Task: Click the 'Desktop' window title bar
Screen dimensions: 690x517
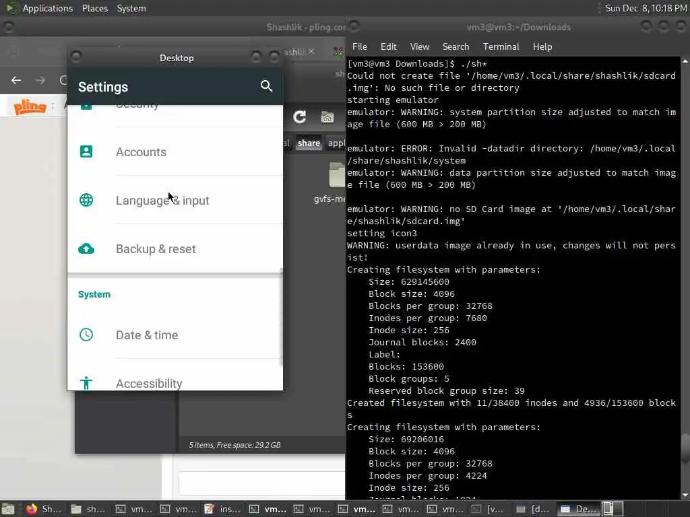Action: 177,58
